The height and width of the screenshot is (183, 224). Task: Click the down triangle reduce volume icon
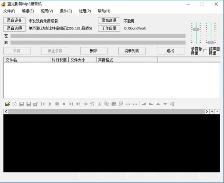pos(165,104)
